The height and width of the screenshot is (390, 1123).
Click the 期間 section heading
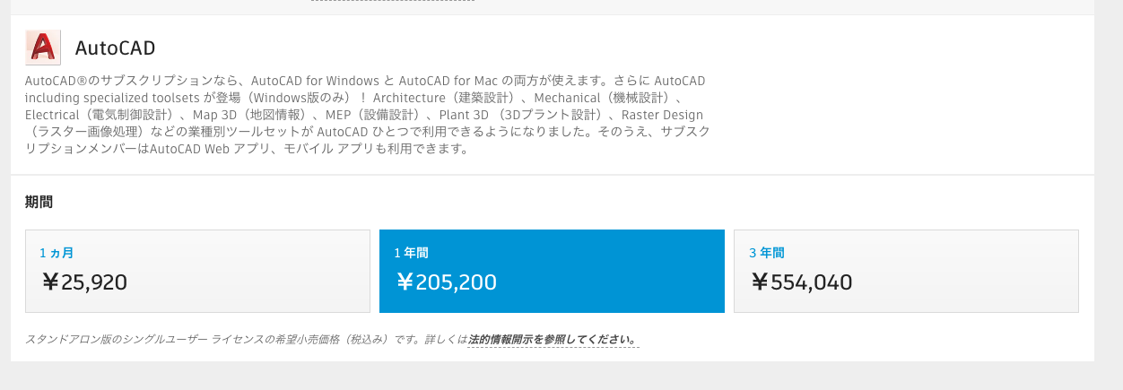pyautogui.click(x=39, y=202)
